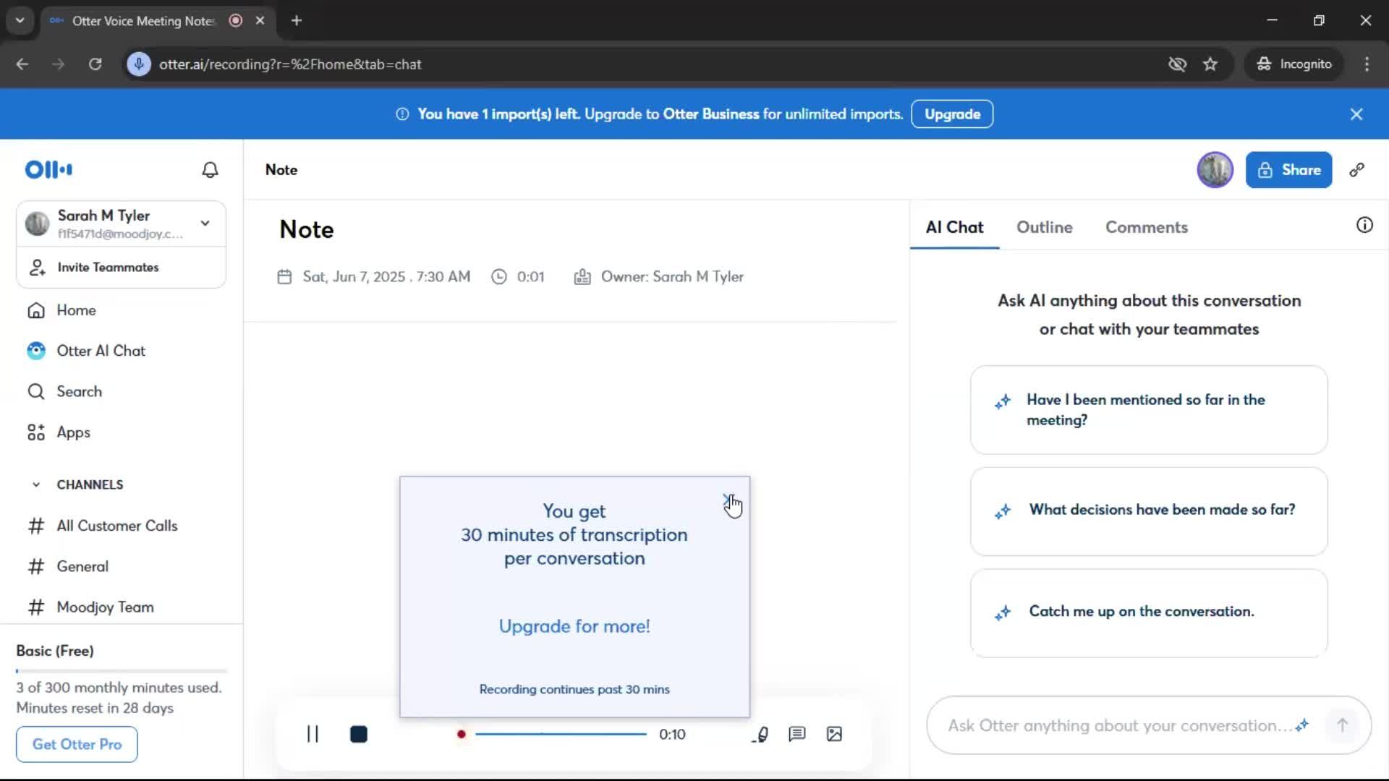Click the Note title heading

point(307,230)
